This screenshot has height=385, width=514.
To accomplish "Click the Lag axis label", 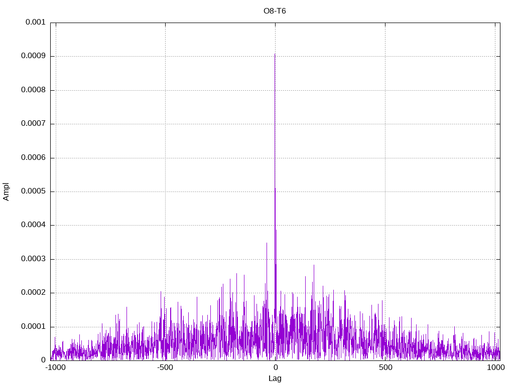I will click(x=275, y=378).
